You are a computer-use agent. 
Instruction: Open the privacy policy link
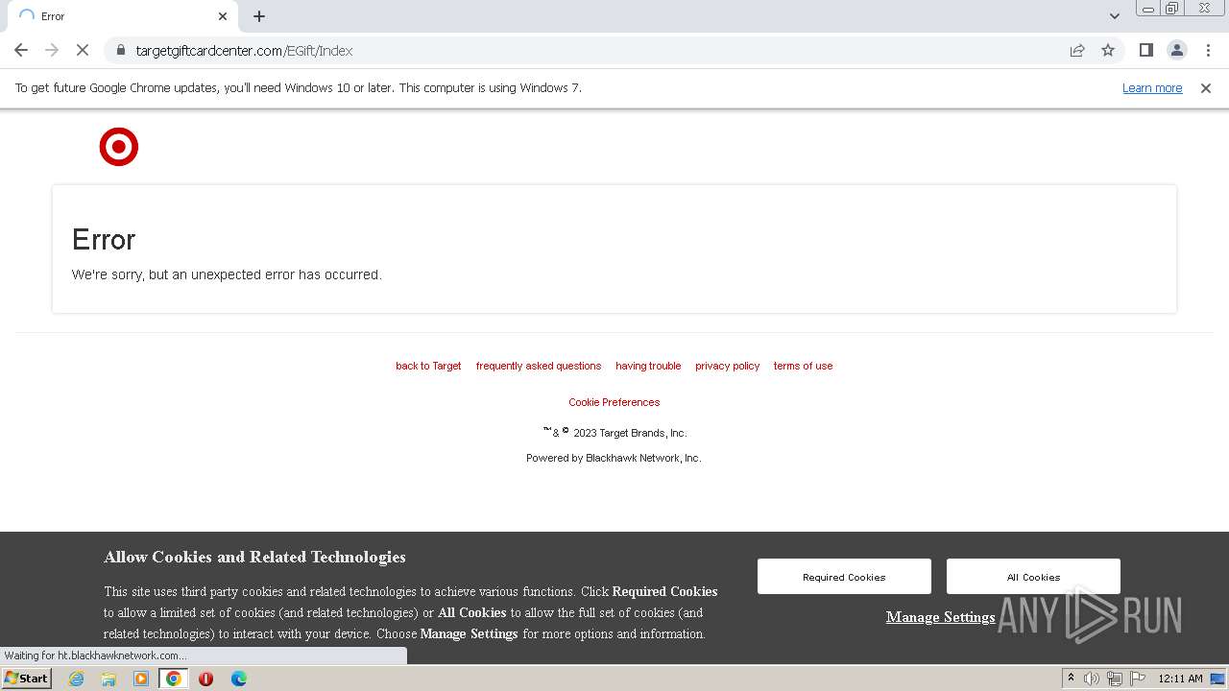tap(727, 366)
